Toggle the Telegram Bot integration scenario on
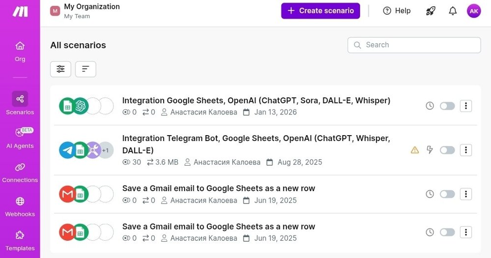 pos(447,150)
